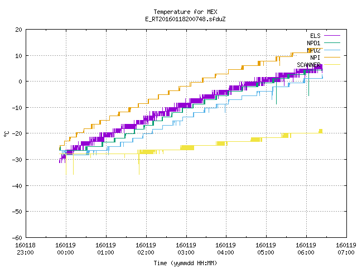Screen dimensions: 357x268
Task: Click the SCANNER legend label
Action: click(x=308, y=65)
